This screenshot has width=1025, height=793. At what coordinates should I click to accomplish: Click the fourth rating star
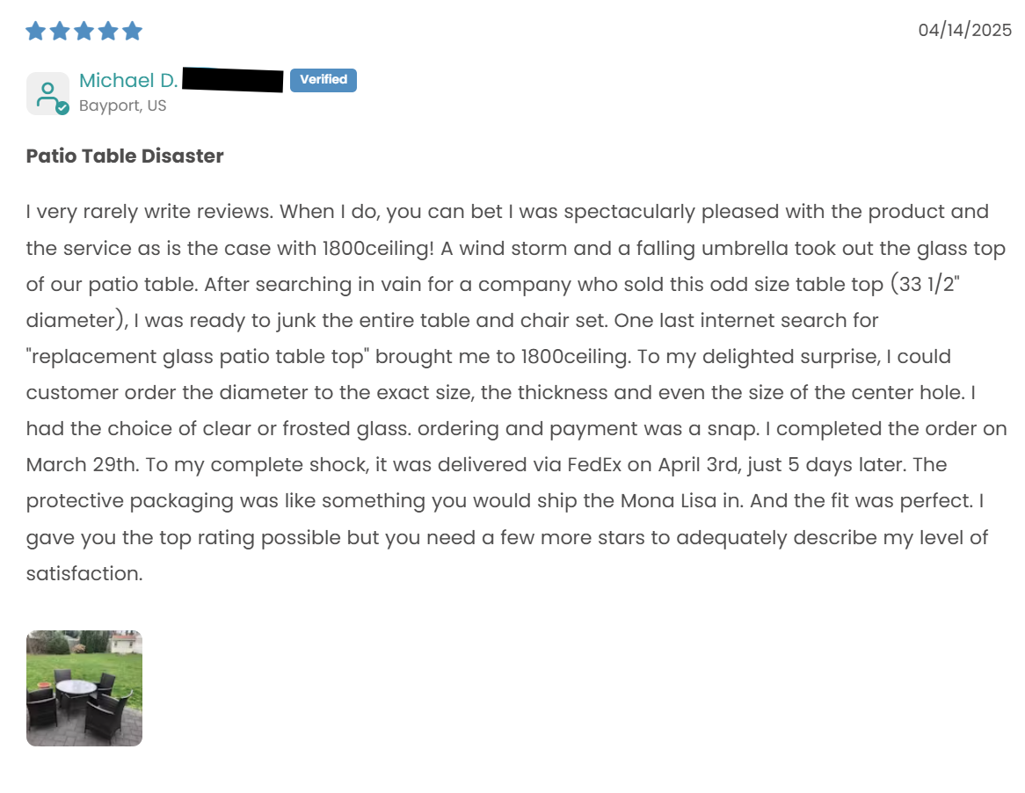(x=108, y=32)
